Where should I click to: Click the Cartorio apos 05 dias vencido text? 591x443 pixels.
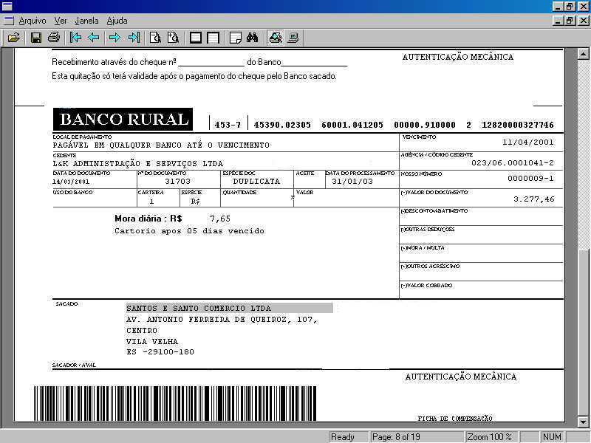point(190,231)
